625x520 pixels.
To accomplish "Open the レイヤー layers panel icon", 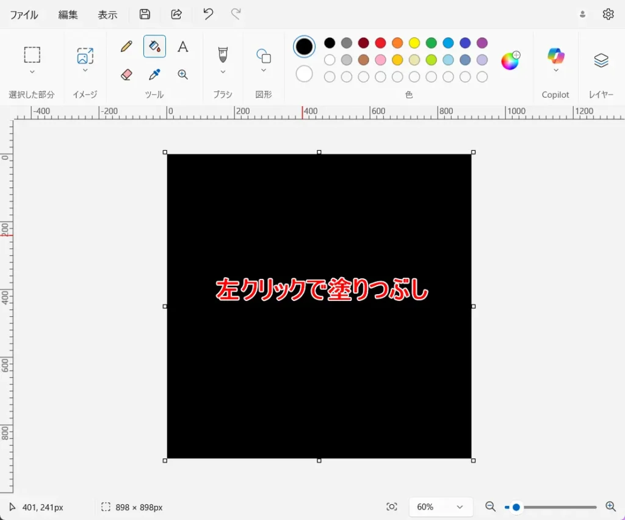I will [601, 60].
